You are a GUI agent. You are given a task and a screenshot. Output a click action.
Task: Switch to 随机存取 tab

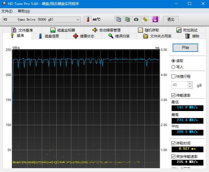tap(148, 30)
